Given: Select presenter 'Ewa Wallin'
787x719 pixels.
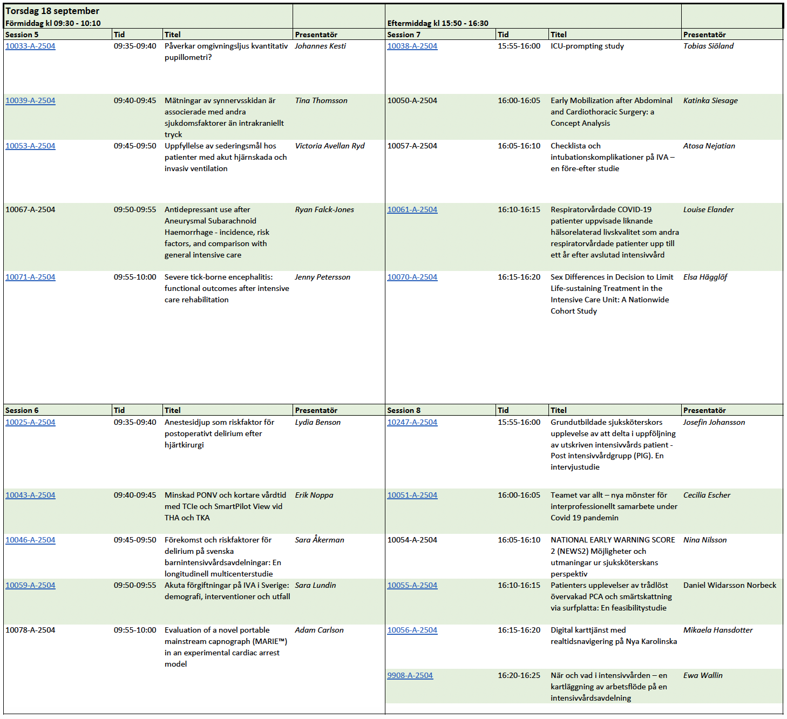Looking at the screenshot, I should coord(703,675).
